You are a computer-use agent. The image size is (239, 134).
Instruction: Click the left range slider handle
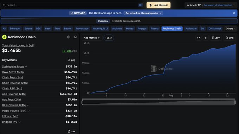82,102
